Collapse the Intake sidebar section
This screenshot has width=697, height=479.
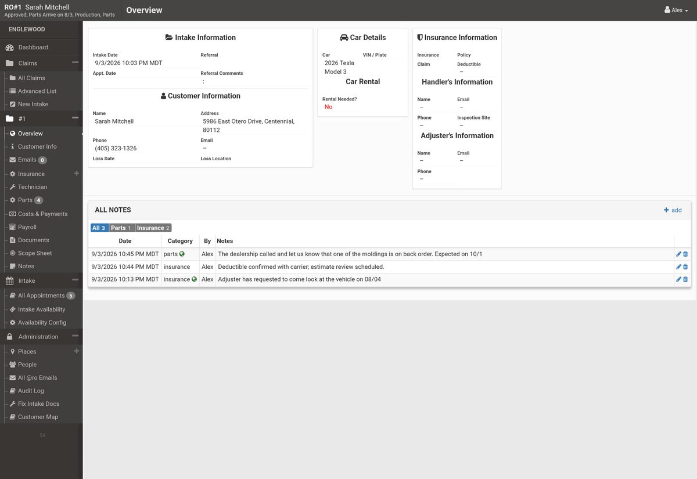coord(75,280)
